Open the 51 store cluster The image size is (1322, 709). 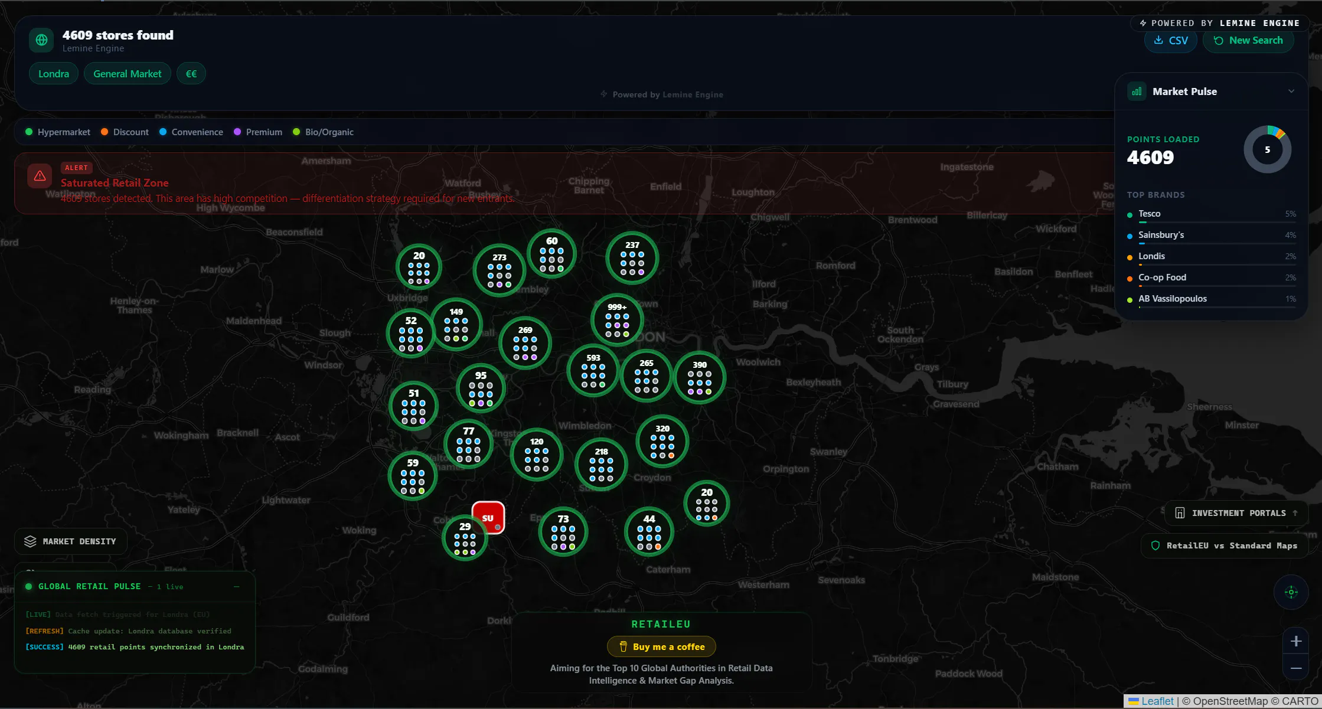[x=413, y=406]
